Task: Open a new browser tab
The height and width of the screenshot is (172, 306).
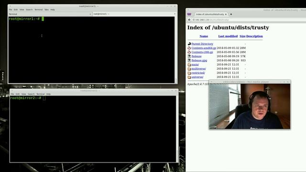Action: (231, 14)
